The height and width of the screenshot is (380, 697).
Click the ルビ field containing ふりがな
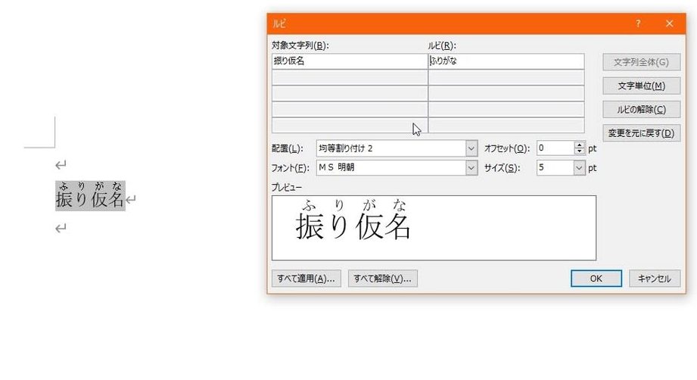pos(506,61)
